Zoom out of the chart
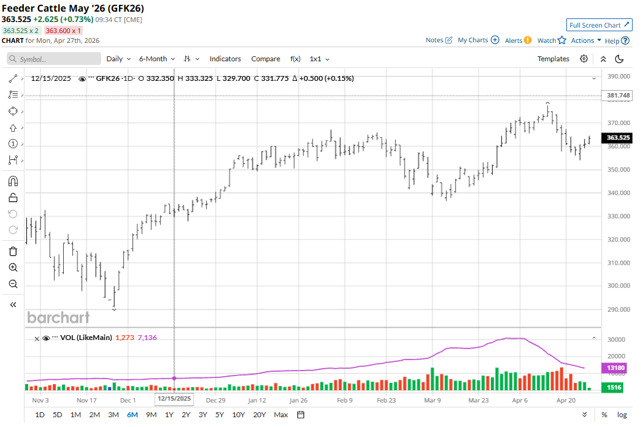643x427 pixels. 13,284
